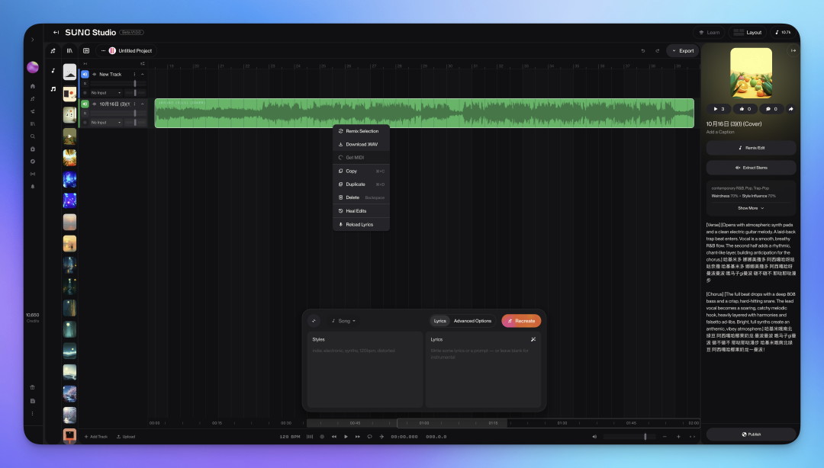Click the master volume speaker icon
The image size is (824, 468).
click(594, 437)
